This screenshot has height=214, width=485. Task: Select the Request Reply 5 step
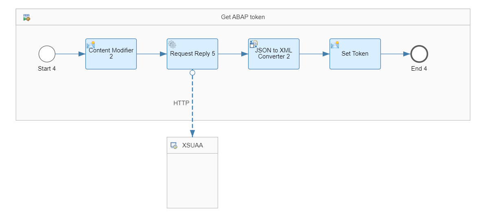tap(192, 54)
